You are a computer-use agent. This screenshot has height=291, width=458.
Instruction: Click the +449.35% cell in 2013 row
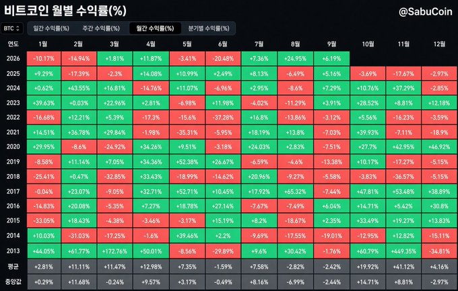click(x=403, y=251)
